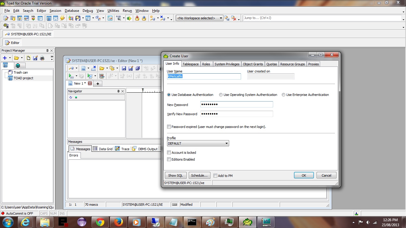The height and width of the screenshot is (228, 406).
Task: Click the commit download-arrow icon
Action: click(137, 18)
